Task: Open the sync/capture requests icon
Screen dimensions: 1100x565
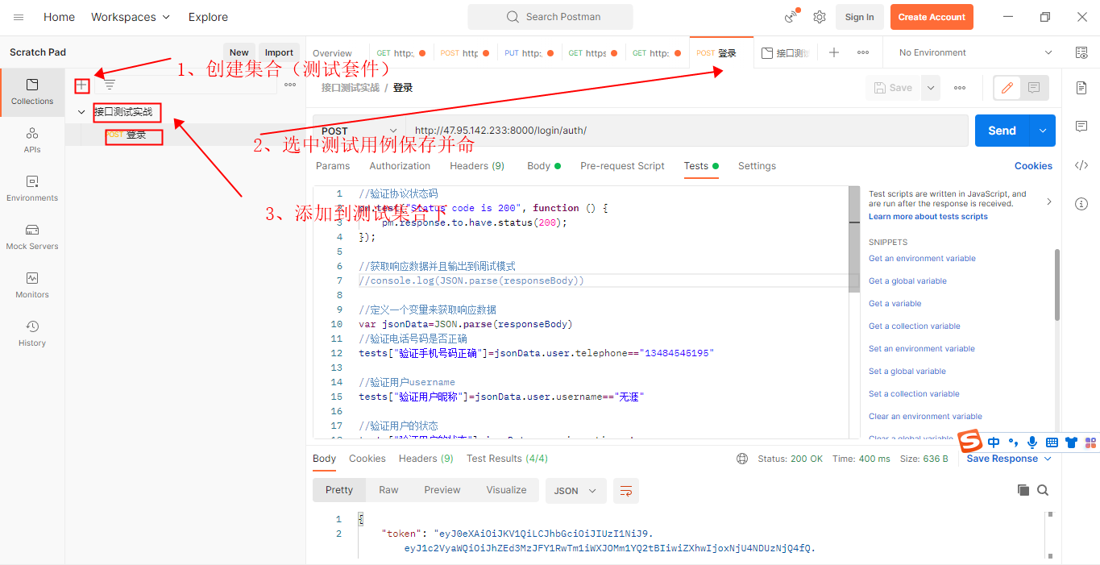Action: (x=791, y=17)
